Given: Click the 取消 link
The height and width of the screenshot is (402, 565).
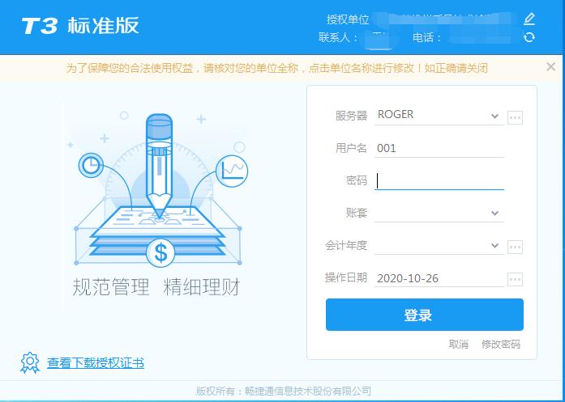Looking at the screenshot, I should coord(458,344).
